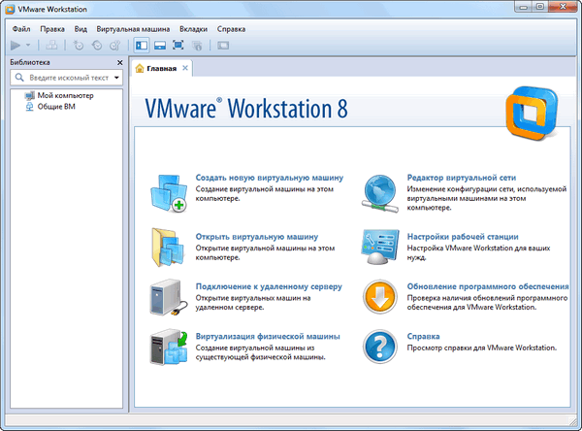Click the Workstation Preferences monitor icon
582x431 pixels.
click(x=383, y=246)
